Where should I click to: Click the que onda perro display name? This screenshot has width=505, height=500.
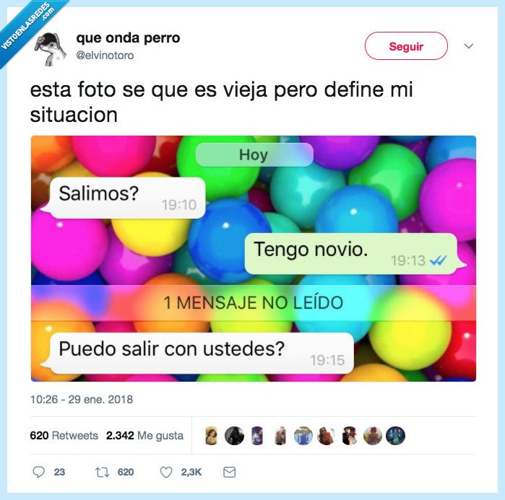128,38
